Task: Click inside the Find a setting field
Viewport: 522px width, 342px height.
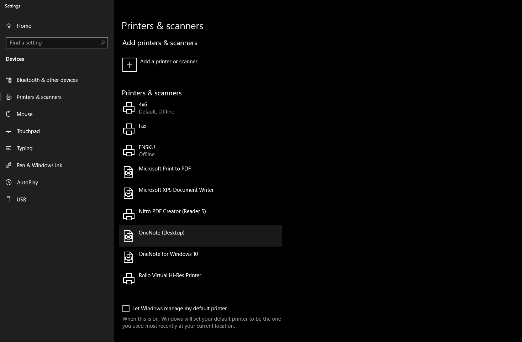Action: (53, 43)
